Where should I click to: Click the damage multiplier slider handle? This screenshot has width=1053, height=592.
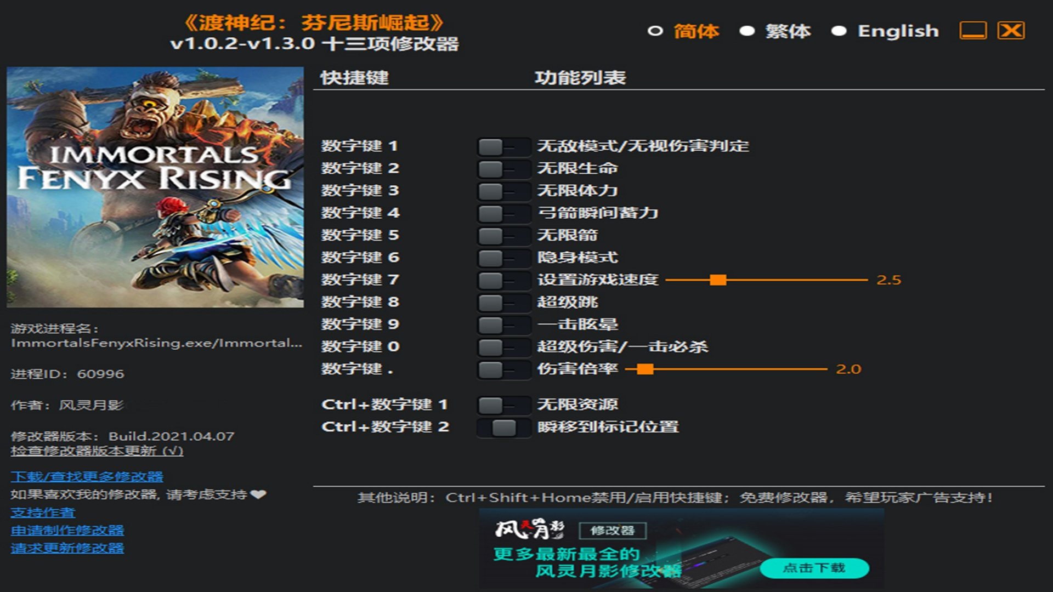point(646,369)
